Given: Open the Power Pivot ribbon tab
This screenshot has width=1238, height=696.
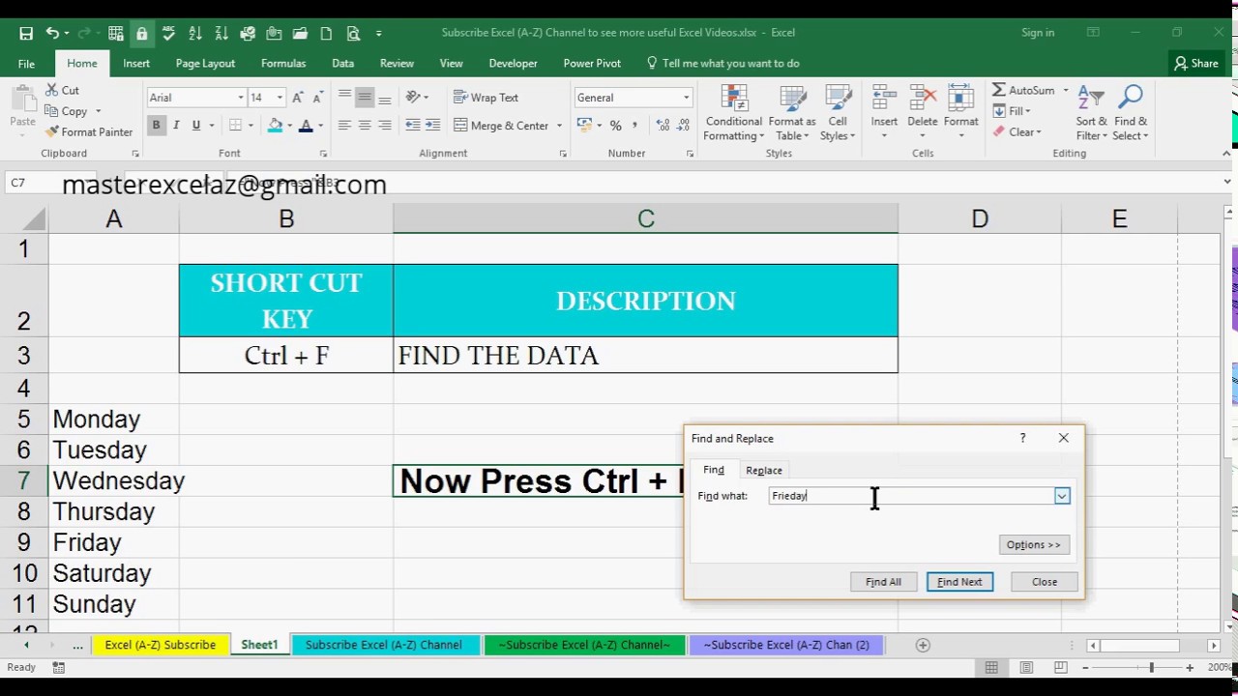Looking at the screenshot, I should [x=592, y=64].
